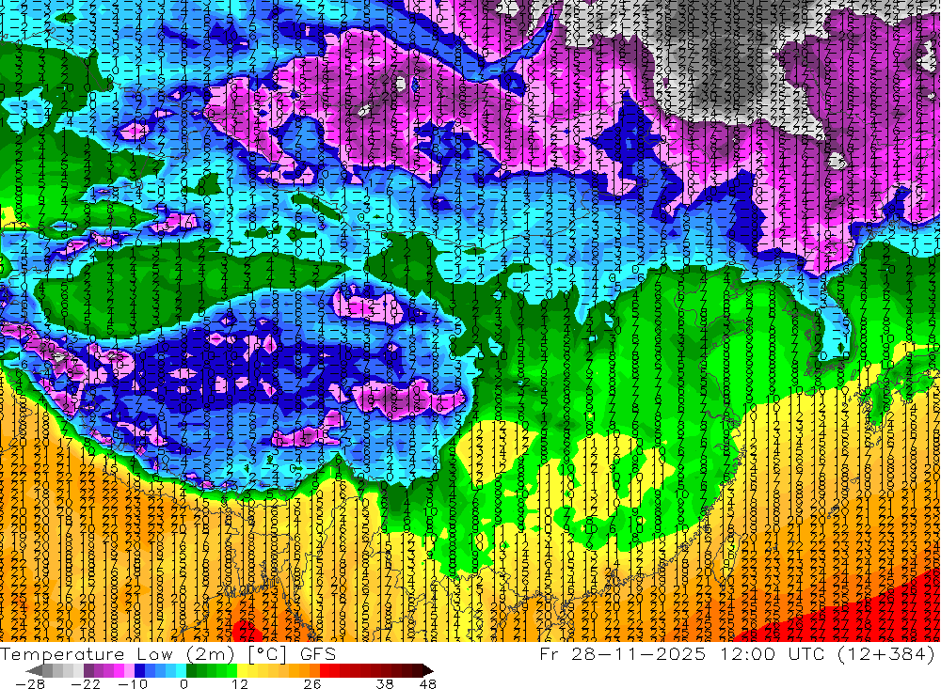Click the dark blue swatch above '-10' label
Viewport: 941px width, 689px height.
point(139,670)
